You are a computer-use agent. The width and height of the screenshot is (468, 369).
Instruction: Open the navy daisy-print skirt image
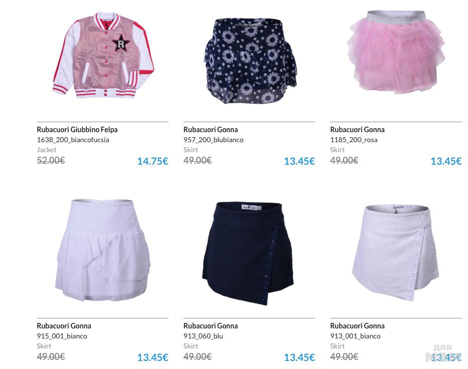click(x=250, y=61)
